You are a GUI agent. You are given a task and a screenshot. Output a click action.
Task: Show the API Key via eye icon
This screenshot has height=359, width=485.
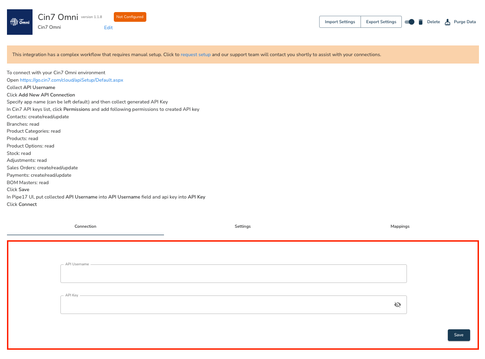point(398,305)
